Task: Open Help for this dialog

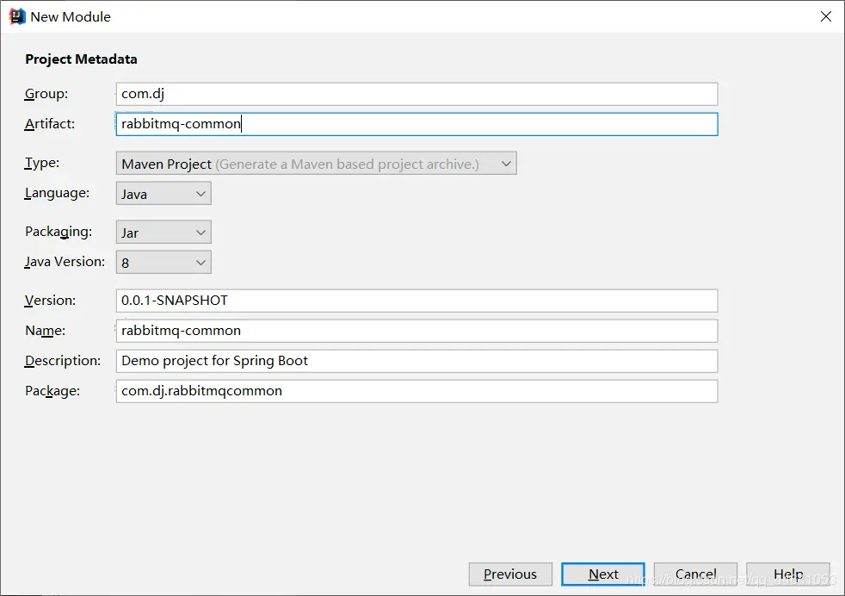Action: (788, 574)
